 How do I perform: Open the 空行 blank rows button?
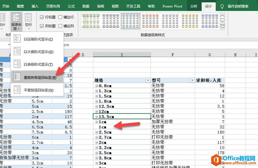coord(28,22)
